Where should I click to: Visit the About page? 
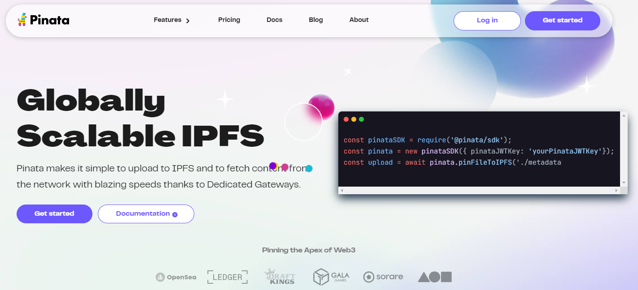358,20
